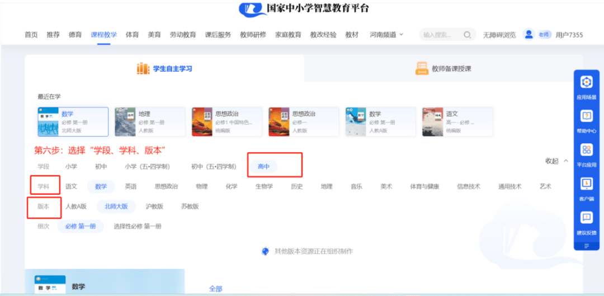Open the 平台应用 sidebar icon

coord(586,150)
